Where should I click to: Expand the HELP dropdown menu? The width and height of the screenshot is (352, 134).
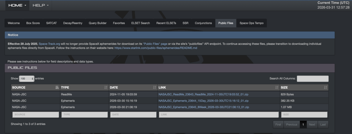(40, 5)
